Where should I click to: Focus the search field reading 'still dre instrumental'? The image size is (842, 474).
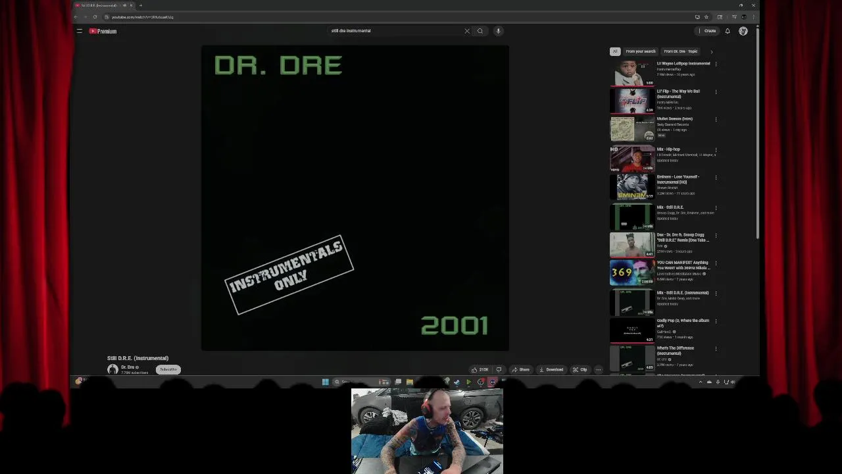pos(395,31)
